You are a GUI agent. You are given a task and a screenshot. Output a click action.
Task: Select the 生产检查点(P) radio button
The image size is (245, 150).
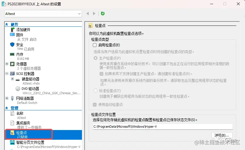pyautogui.click(x=95, y=58)
